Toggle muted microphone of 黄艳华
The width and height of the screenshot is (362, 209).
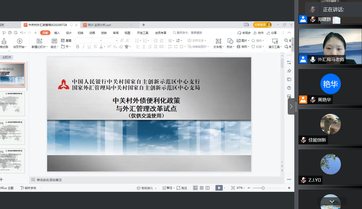(x=312, y=100)
